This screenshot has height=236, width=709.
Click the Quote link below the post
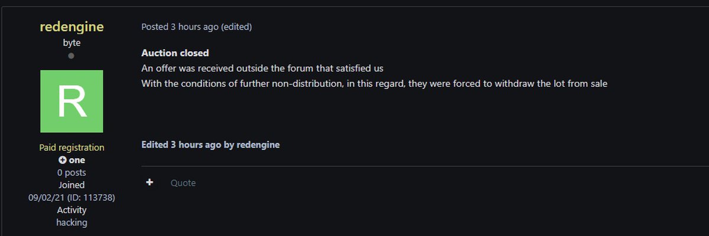(183, 183)
